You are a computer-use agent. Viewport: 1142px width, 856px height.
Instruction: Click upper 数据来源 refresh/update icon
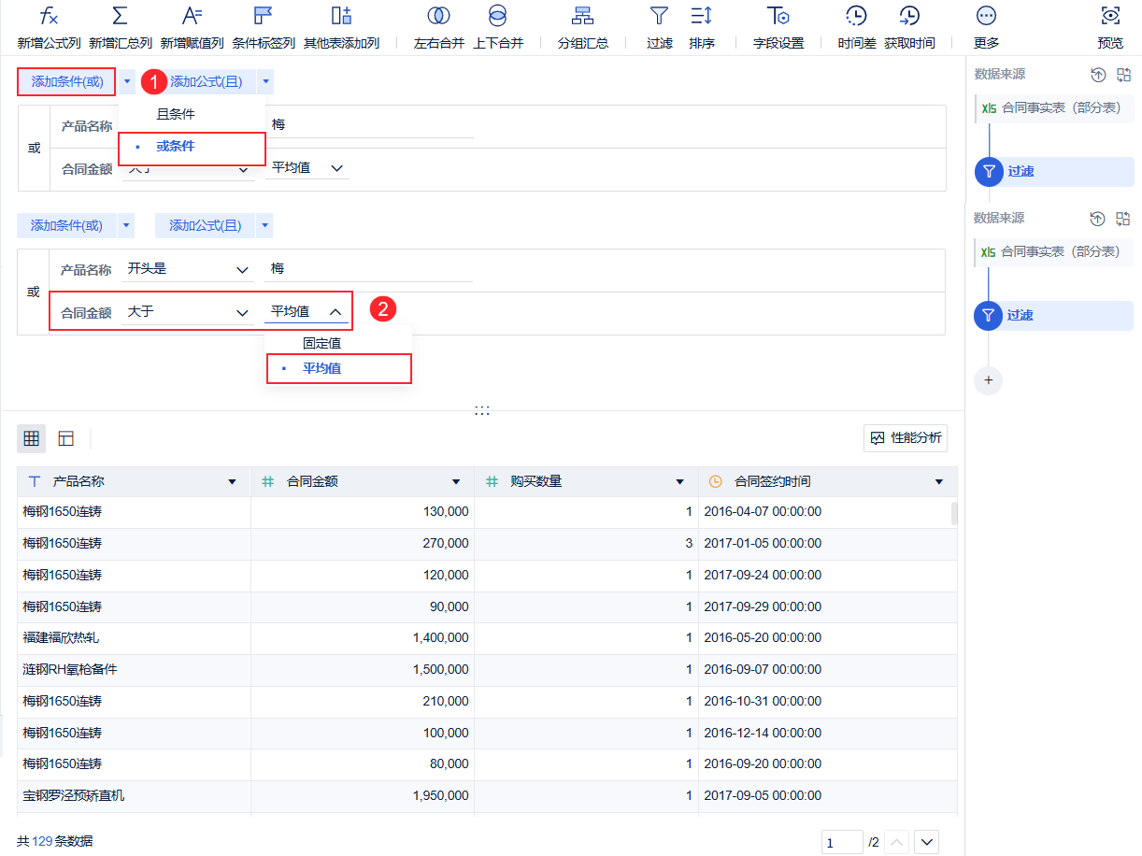[1098, 75]
